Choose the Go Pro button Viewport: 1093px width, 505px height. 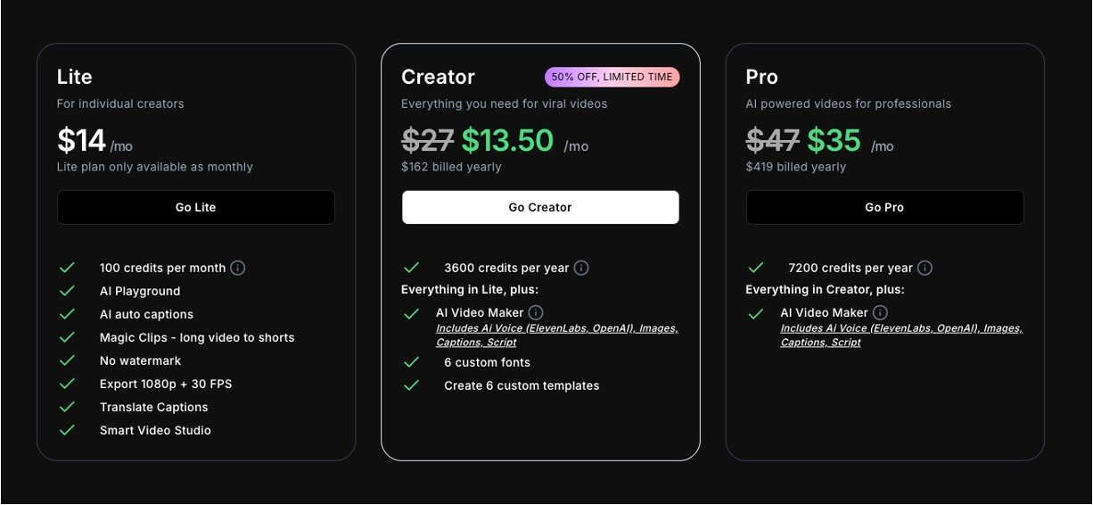tap(884, 207)
